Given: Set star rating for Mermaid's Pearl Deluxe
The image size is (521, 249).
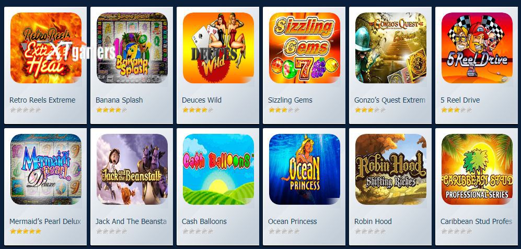Looking at the screenshot, I should click(25, 231).
